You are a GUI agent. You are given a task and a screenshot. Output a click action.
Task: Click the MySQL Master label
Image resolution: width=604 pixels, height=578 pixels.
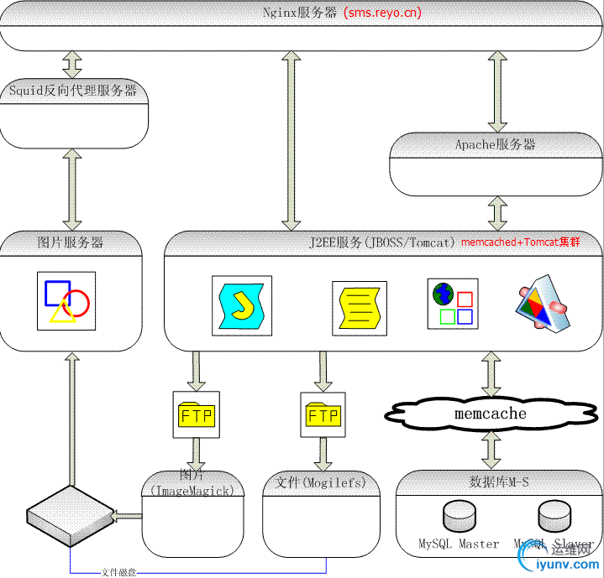459,544
